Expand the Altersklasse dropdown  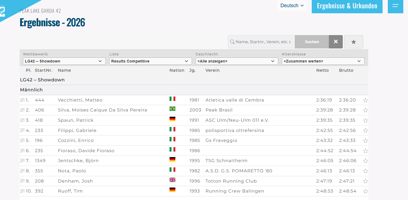(x=323, y=61)
